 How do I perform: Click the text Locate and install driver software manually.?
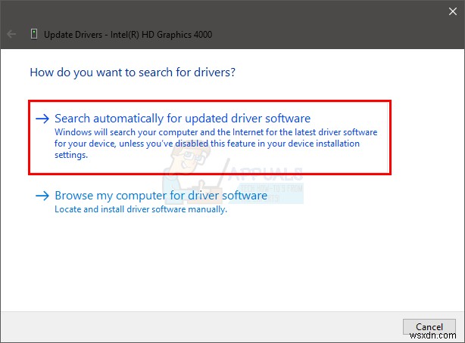(141, 209)
